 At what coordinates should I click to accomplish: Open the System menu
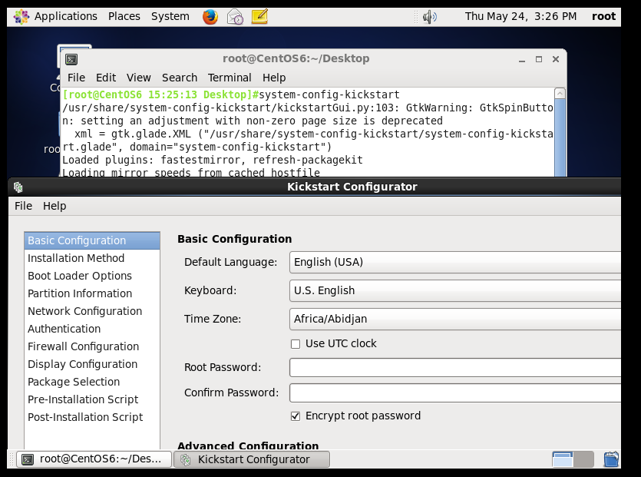pyautogui.click(x=170, y=17)
